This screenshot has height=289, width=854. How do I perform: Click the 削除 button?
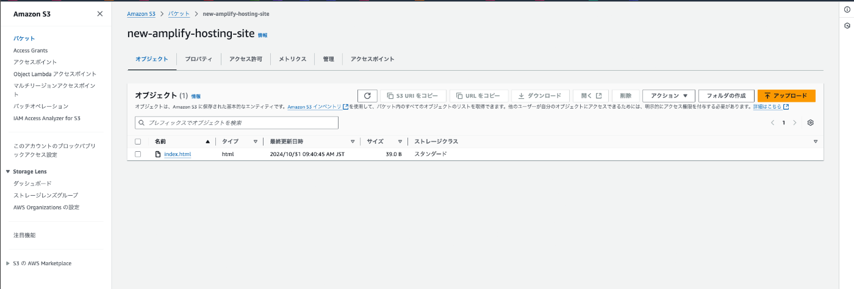[x=626, y=96]
